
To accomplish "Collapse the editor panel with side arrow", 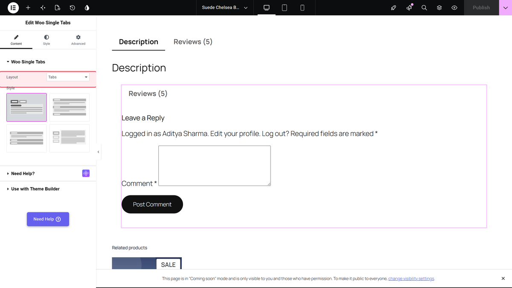I will (99, 152).
